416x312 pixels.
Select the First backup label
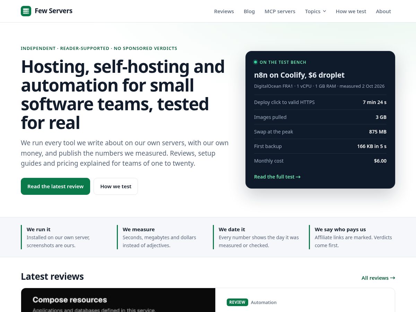pyautogui.click(x=268, y=146)
